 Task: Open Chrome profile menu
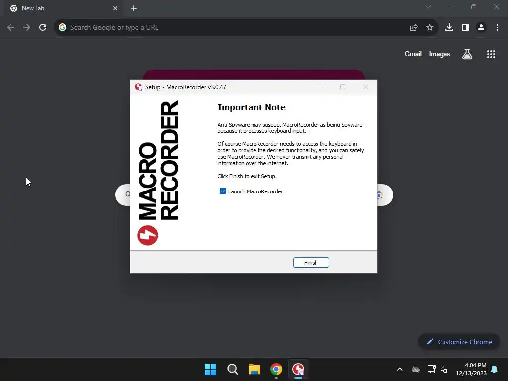481,28
